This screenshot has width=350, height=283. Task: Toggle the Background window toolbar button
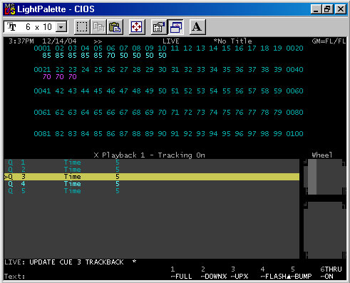coord(175,27)
